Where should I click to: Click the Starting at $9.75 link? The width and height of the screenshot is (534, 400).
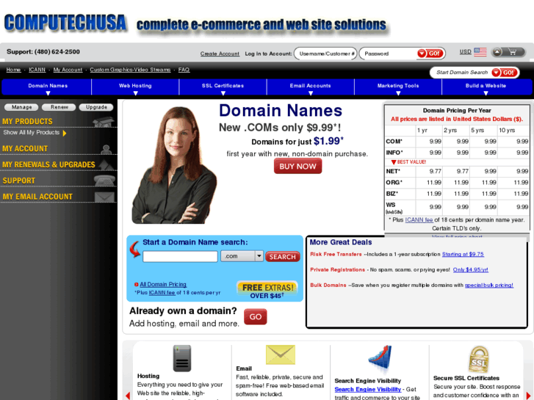pos(463,254)
